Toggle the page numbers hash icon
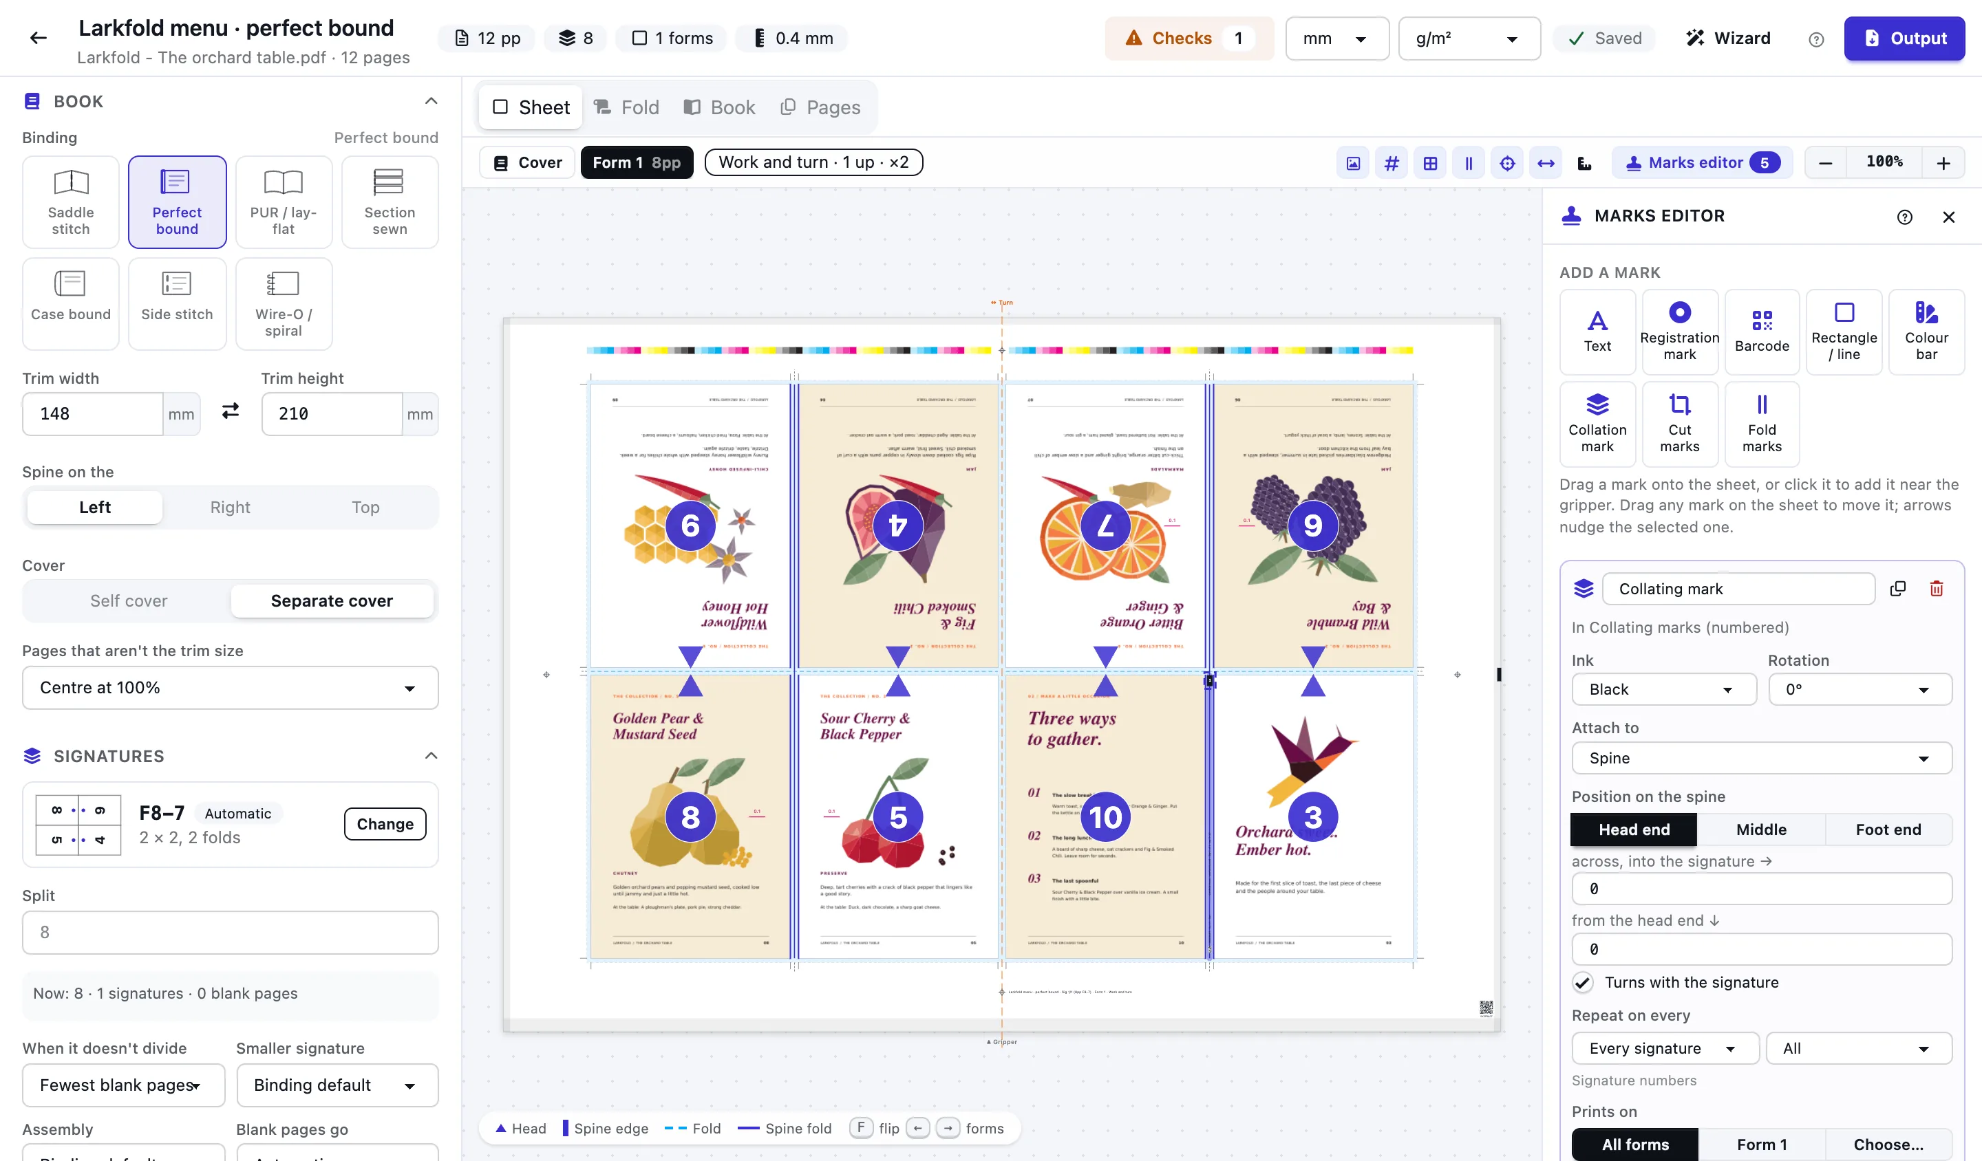Image resolution: width=1982 pixels, height=1161 pixels. [1392, 163]
